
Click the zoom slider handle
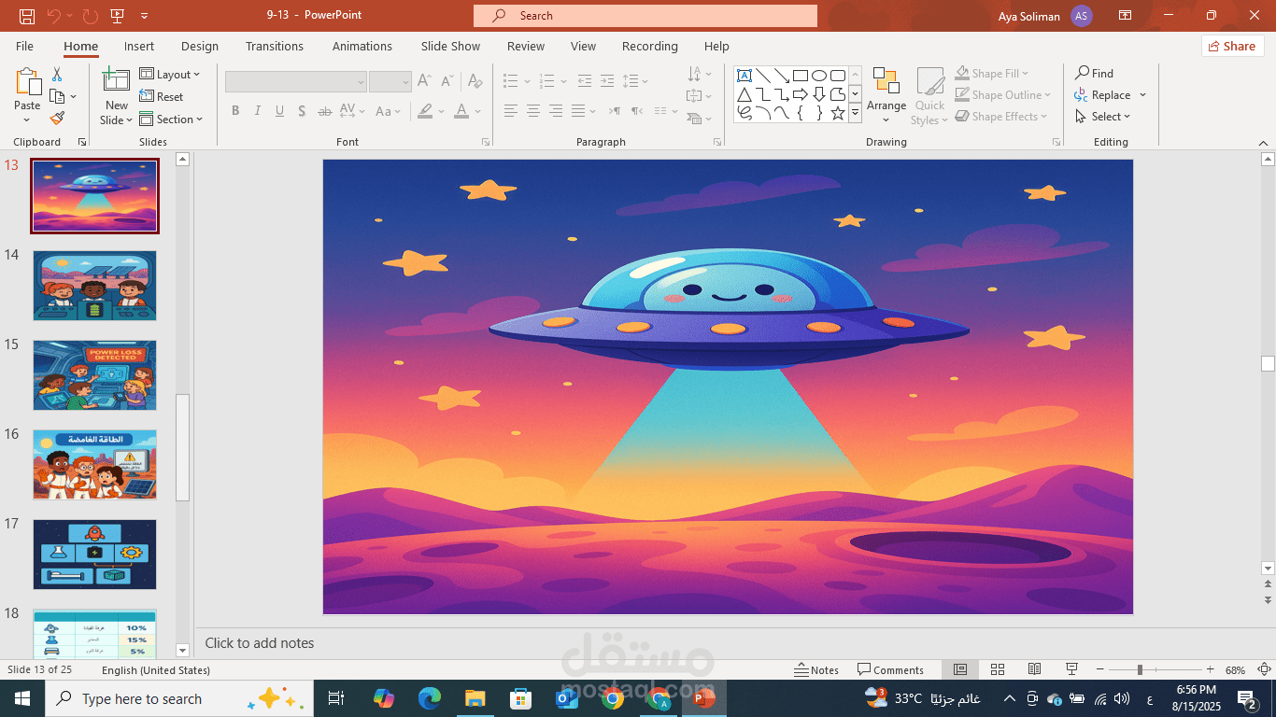pyautogui.click(x=1139, y=669)
